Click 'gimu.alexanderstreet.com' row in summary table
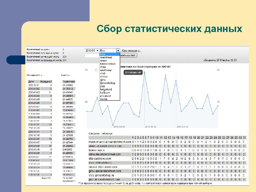 (167, 171)
